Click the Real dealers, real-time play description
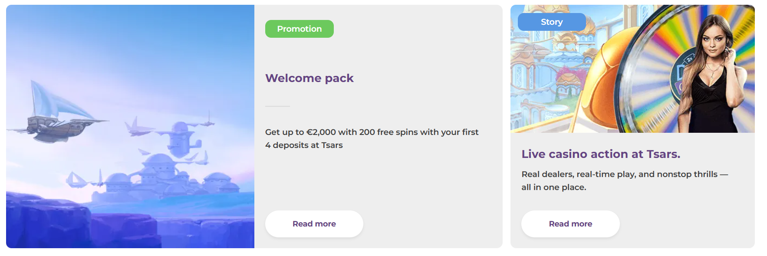767x256 pixels. (x=625, y=181)
